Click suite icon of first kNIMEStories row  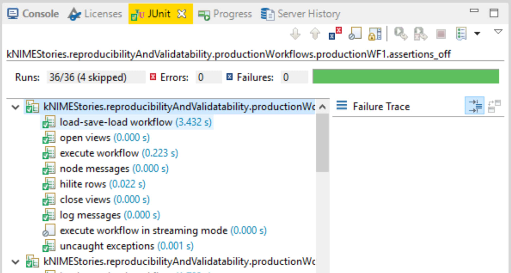pyautogui.click(x=33, y=107)
